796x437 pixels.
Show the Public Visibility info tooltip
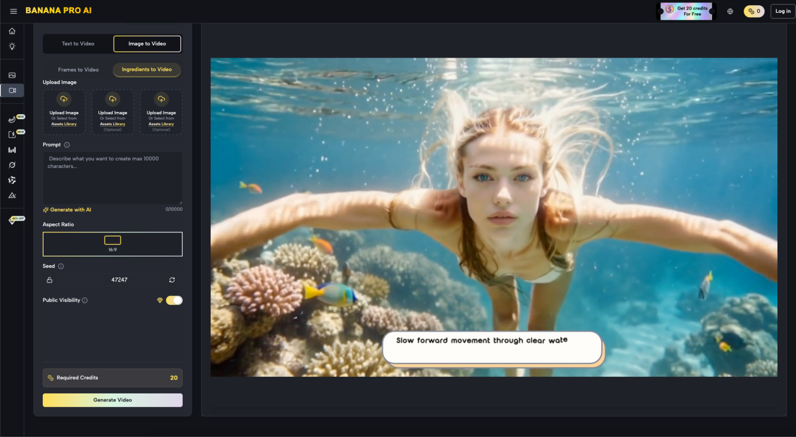pos(85,300)
